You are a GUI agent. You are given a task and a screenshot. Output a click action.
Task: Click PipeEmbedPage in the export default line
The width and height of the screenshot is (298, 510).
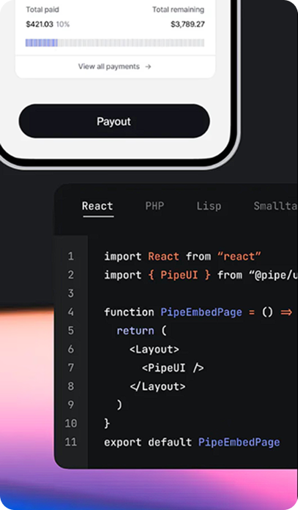(239, 443)
